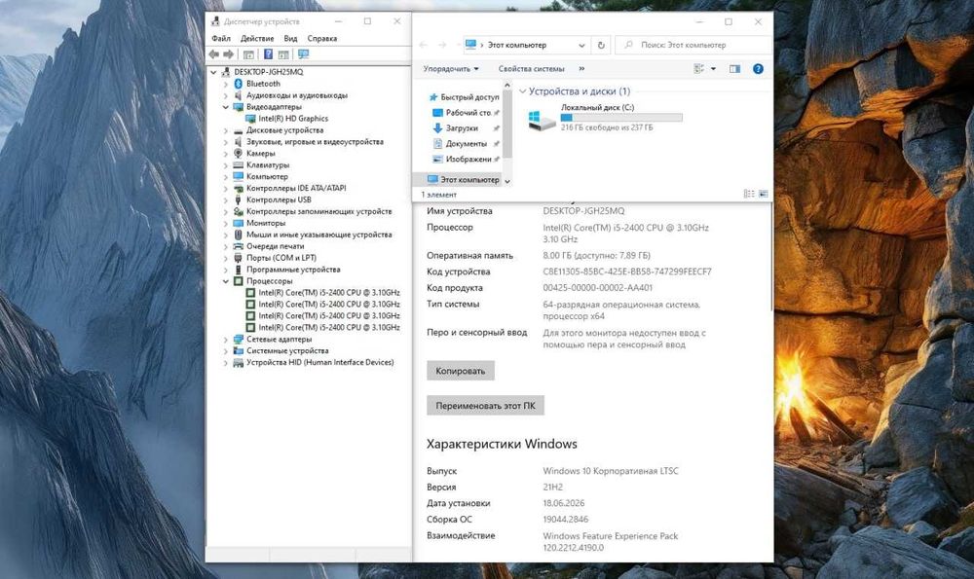Click navigation pane scroll down arrow
The width and height of the screenshot is (974, 579).
pyautogui.click(x=506, y=181)
